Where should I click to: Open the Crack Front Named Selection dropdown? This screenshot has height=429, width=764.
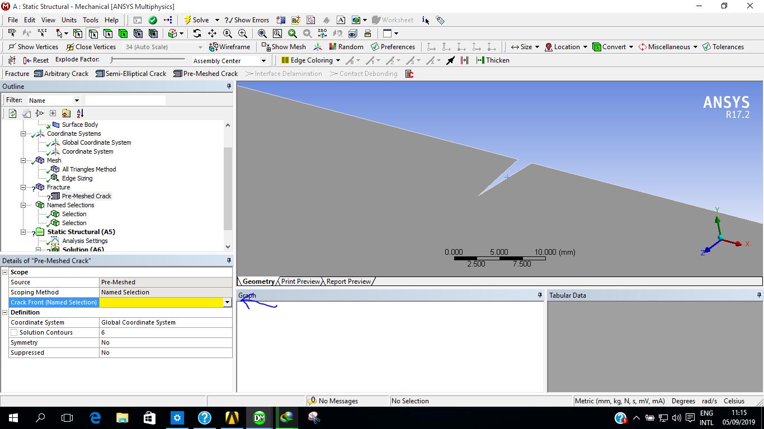[x=227, y=302]
